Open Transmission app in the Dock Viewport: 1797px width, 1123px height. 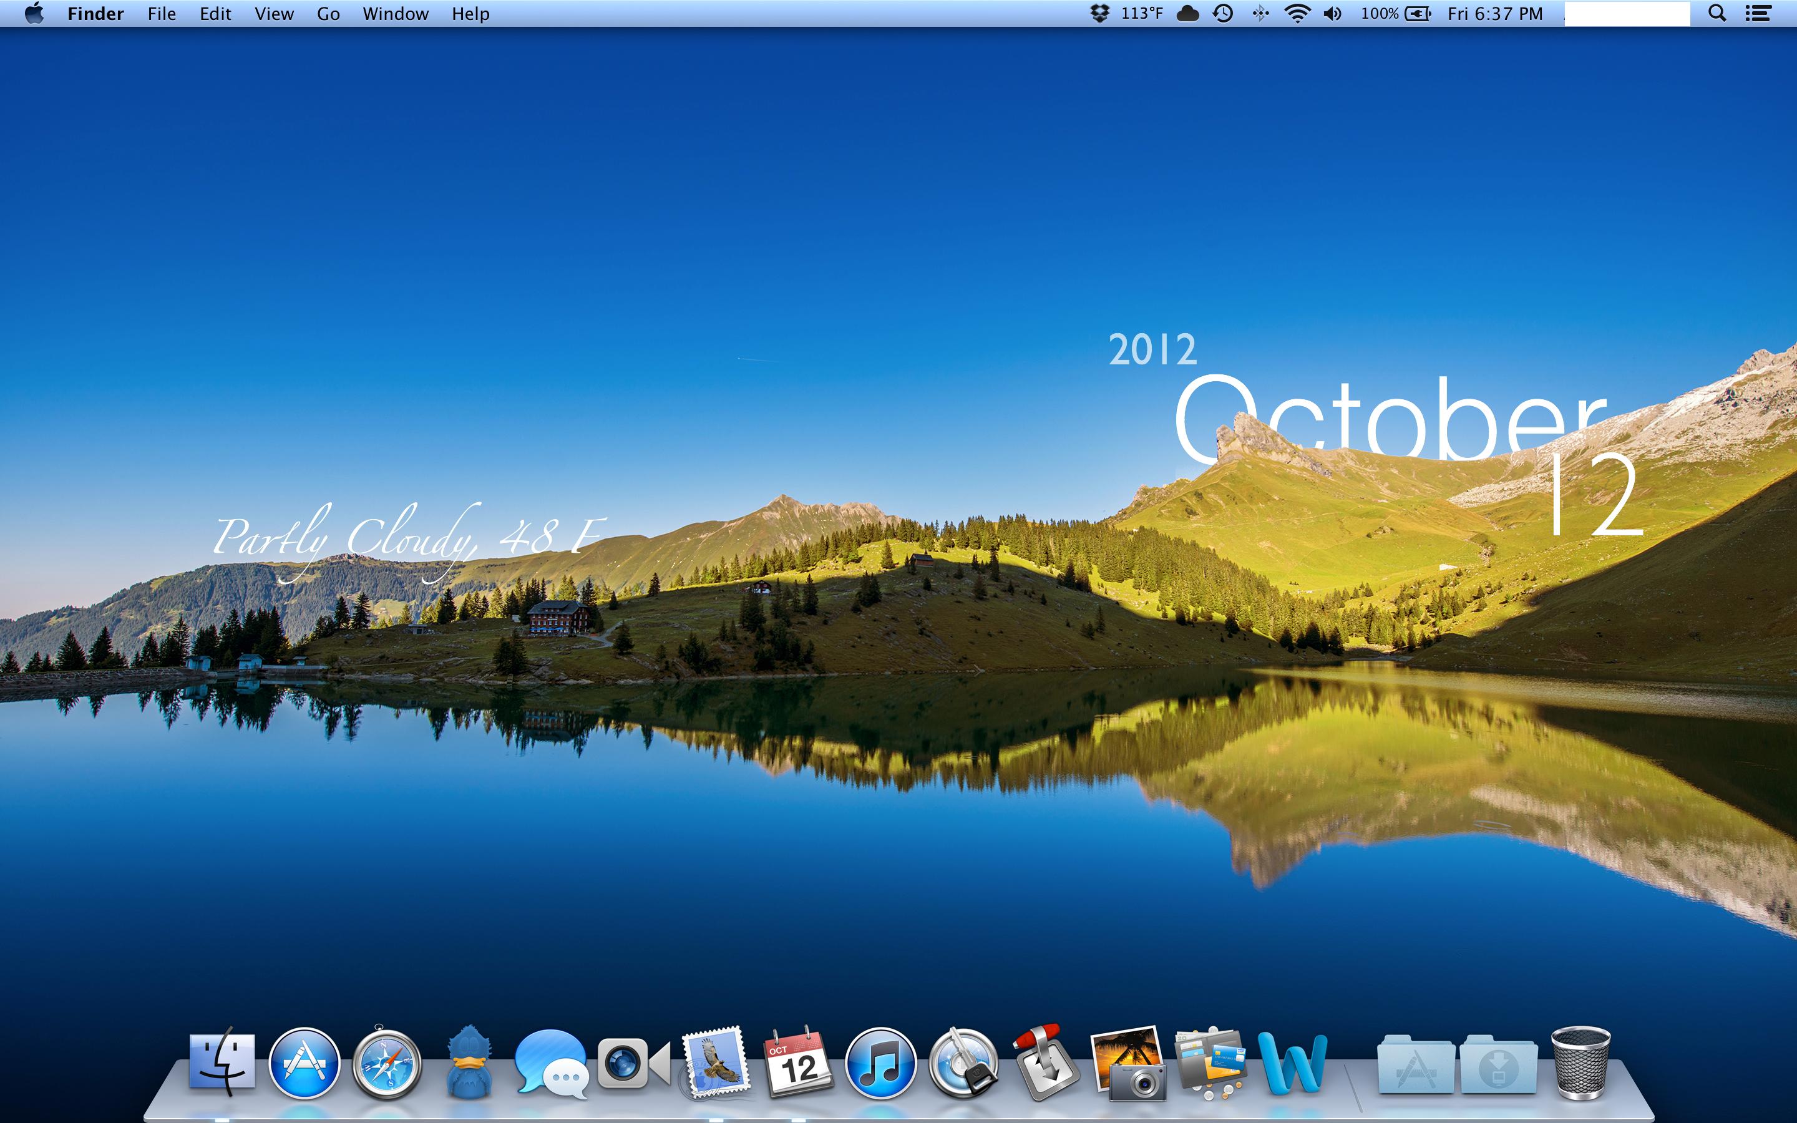[x=1046, y=1064]
